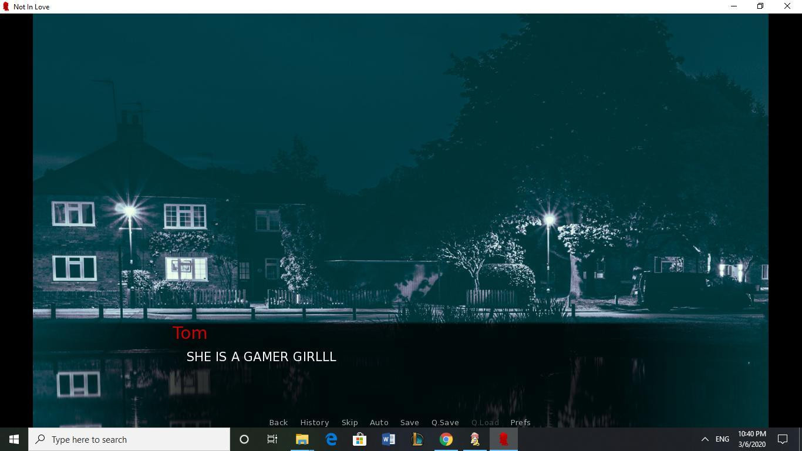This screenshot has width=802, height=451.
Task: Open the anime character app taskbar icon
Action: pos(474,439)
